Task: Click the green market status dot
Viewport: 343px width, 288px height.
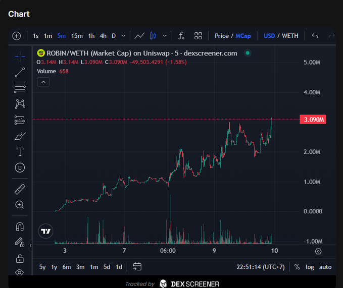Action: coord(248,53)
